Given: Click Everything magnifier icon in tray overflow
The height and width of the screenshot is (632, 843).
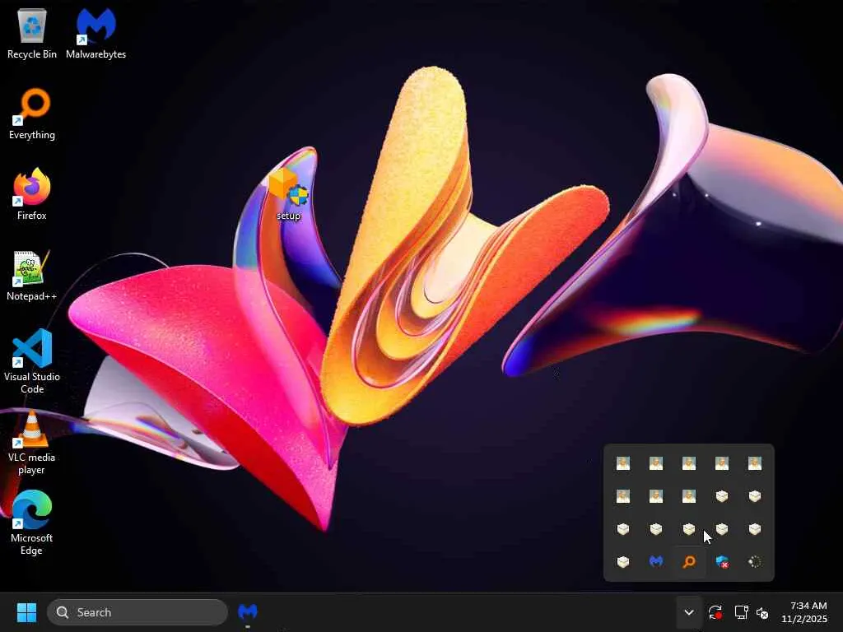Looking at the screenshot, I should [689, 561].
